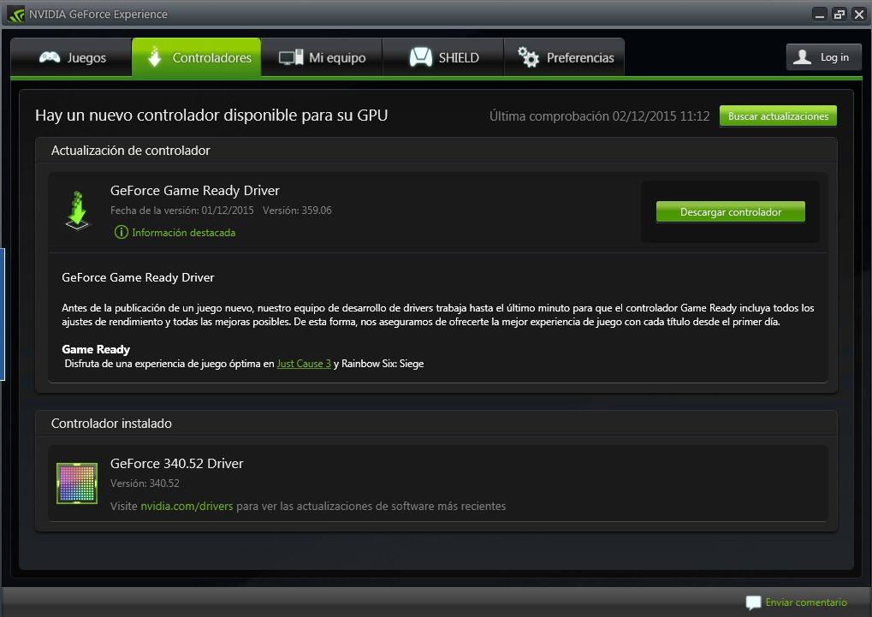872x617 pixels.
Task: Click Descargar controlador button
Action: (x=730, y=212)
